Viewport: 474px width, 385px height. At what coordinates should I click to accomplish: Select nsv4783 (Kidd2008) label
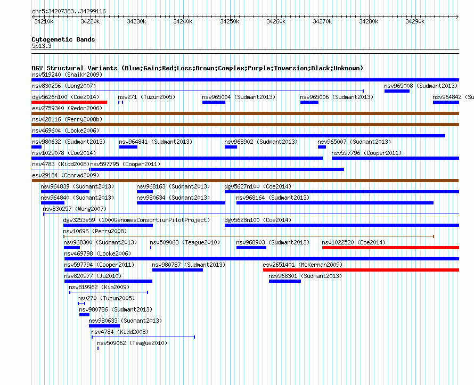point(61,164)
